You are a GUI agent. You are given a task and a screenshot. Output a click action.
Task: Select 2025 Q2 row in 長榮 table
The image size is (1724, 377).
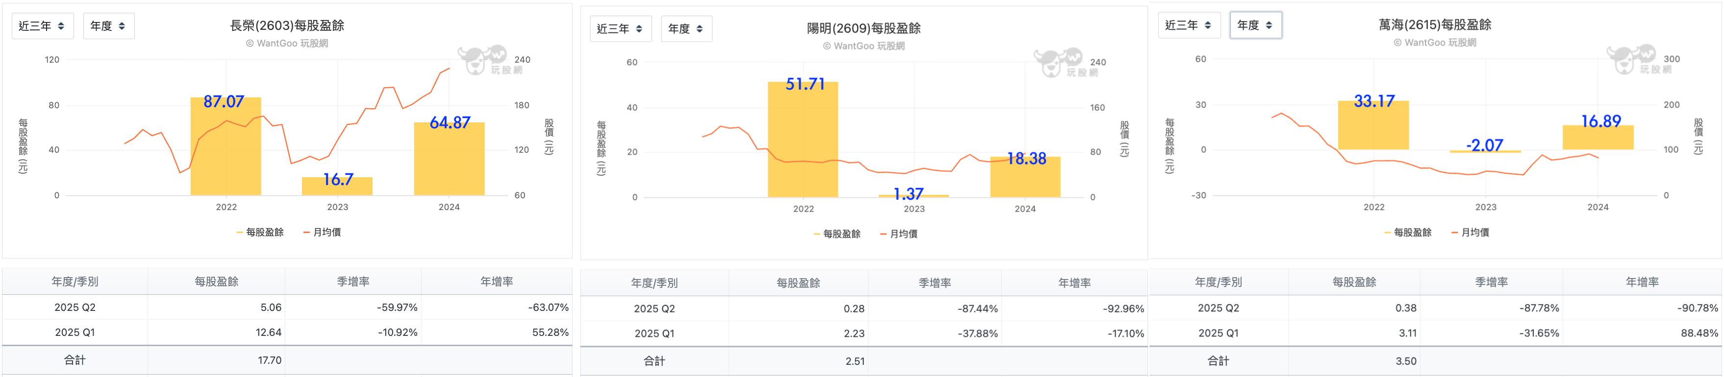(x=287, y=307)
